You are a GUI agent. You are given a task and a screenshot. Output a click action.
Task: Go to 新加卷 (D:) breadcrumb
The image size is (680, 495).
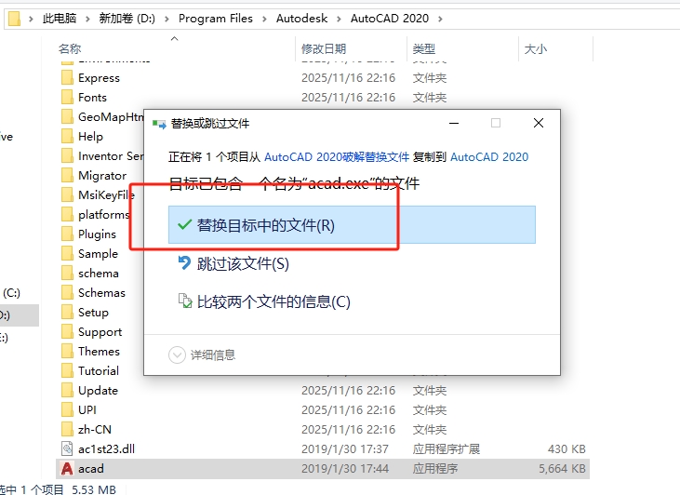(127, 19)
